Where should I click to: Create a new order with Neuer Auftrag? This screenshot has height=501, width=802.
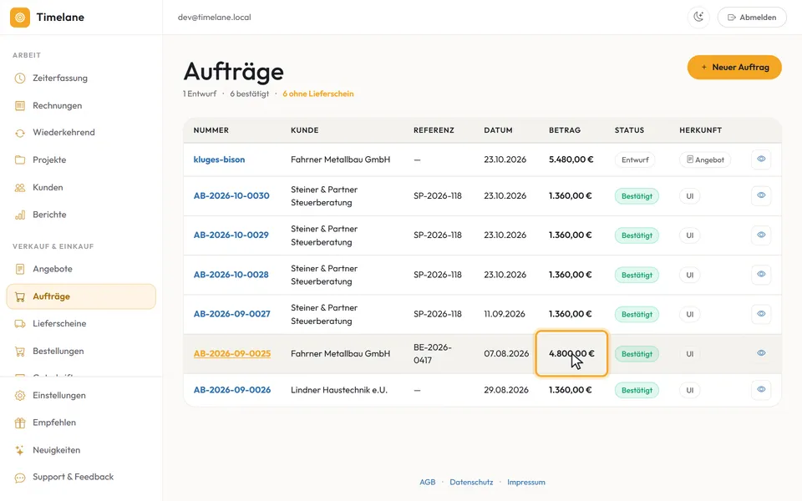(x=734, y=68)
